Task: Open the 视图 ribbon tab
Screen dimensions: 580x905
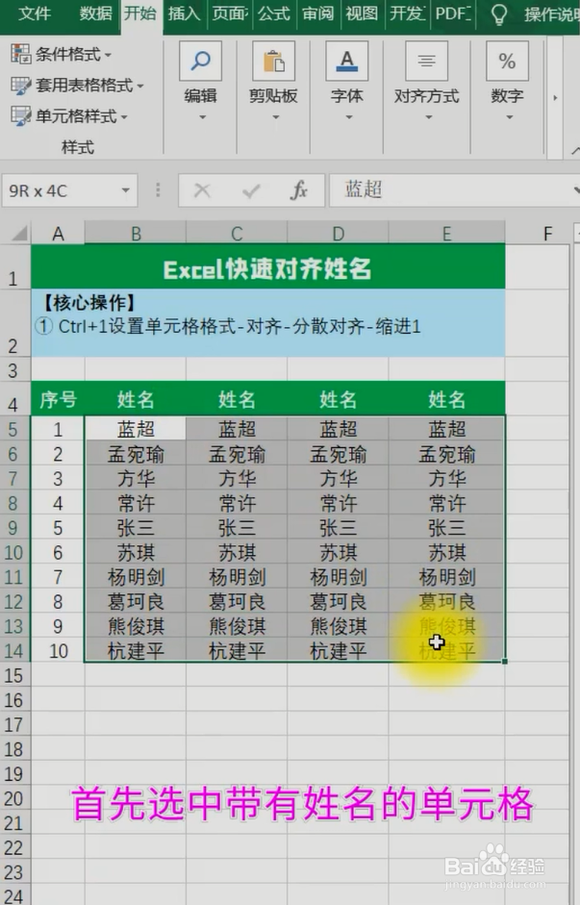Action: click(362, 13)
